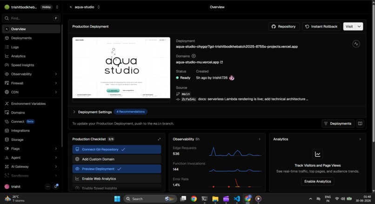Select the Enable Speed Insights checklist item
This screenshot has width=375, height=204.
[x=117, y=188]
